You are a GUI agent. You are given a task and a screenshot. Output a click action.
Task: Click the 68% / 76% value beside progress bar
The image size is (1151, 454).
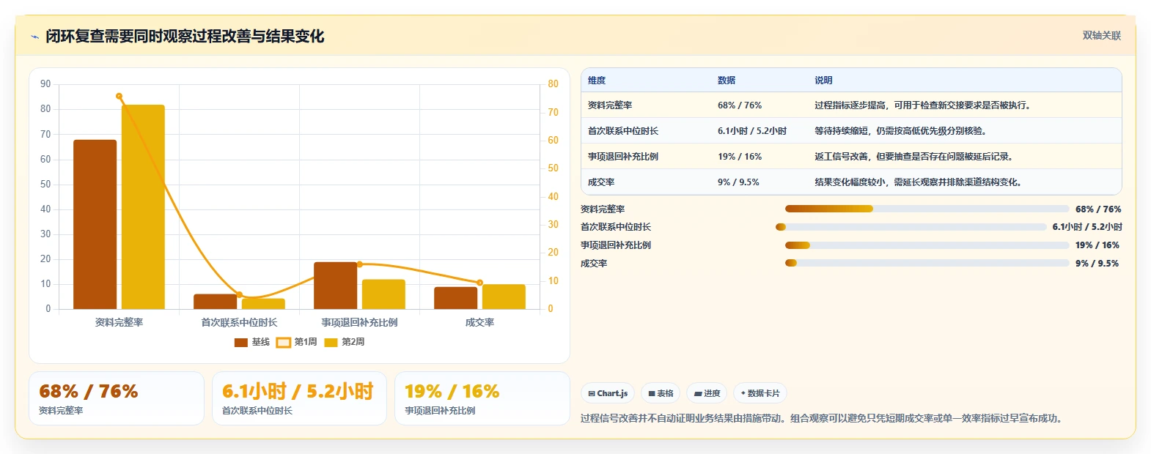click(x=1098, y=209)
